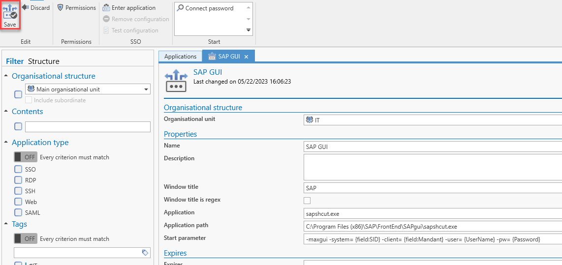Close the SAP GUI tab

246,57
